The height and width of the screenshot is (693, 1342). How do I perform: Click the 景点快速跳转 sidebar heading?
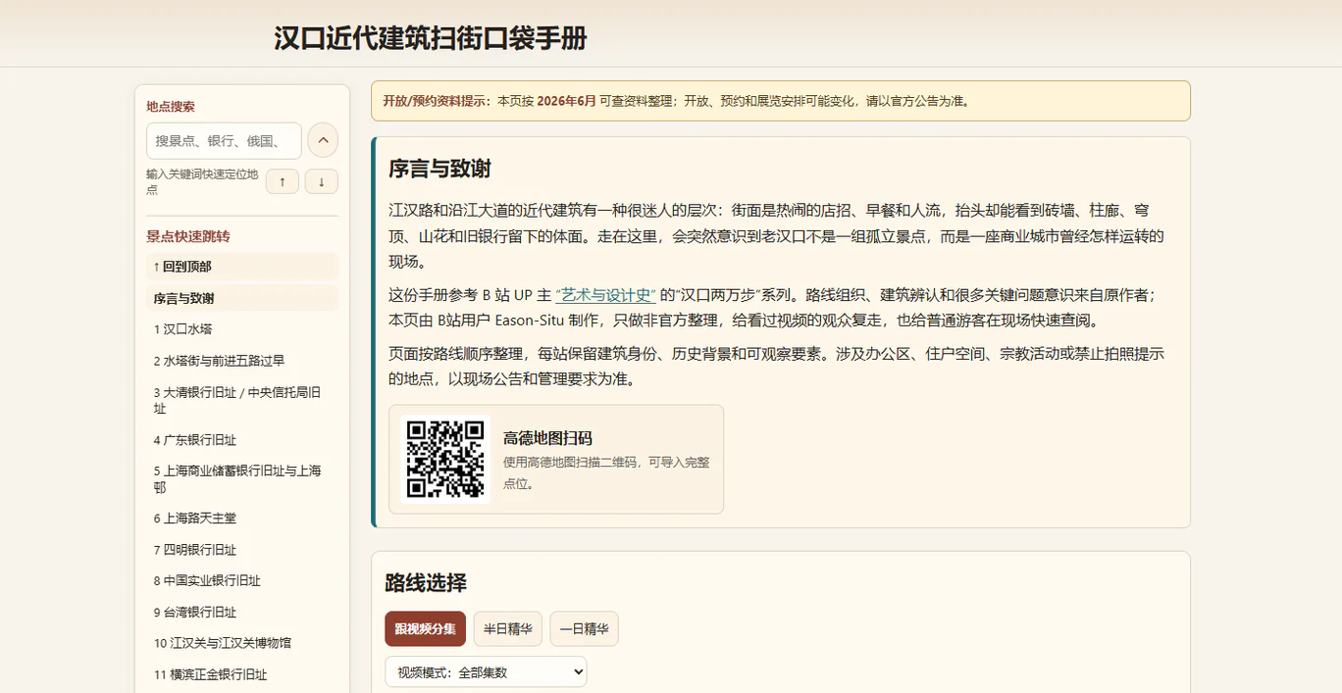pyautogui.click(x=188, y=236)
